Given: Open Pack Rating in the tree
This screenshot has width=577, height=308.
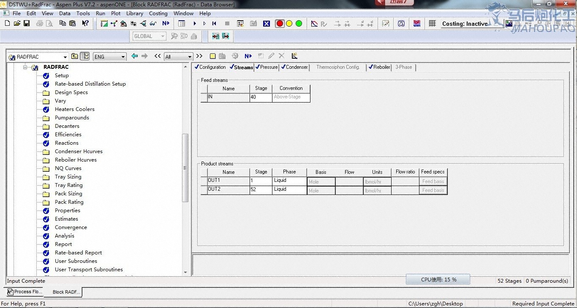Looking at the screenshot, I should [69, 202].
